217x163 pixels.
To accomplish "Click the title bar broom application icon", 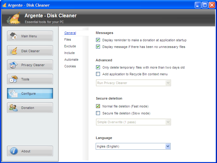I will tap(4, 5).
